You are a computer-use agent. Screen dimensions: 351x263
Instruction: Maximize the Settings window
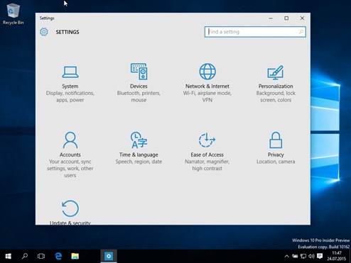pyautogui.click(x=286, y=18)
